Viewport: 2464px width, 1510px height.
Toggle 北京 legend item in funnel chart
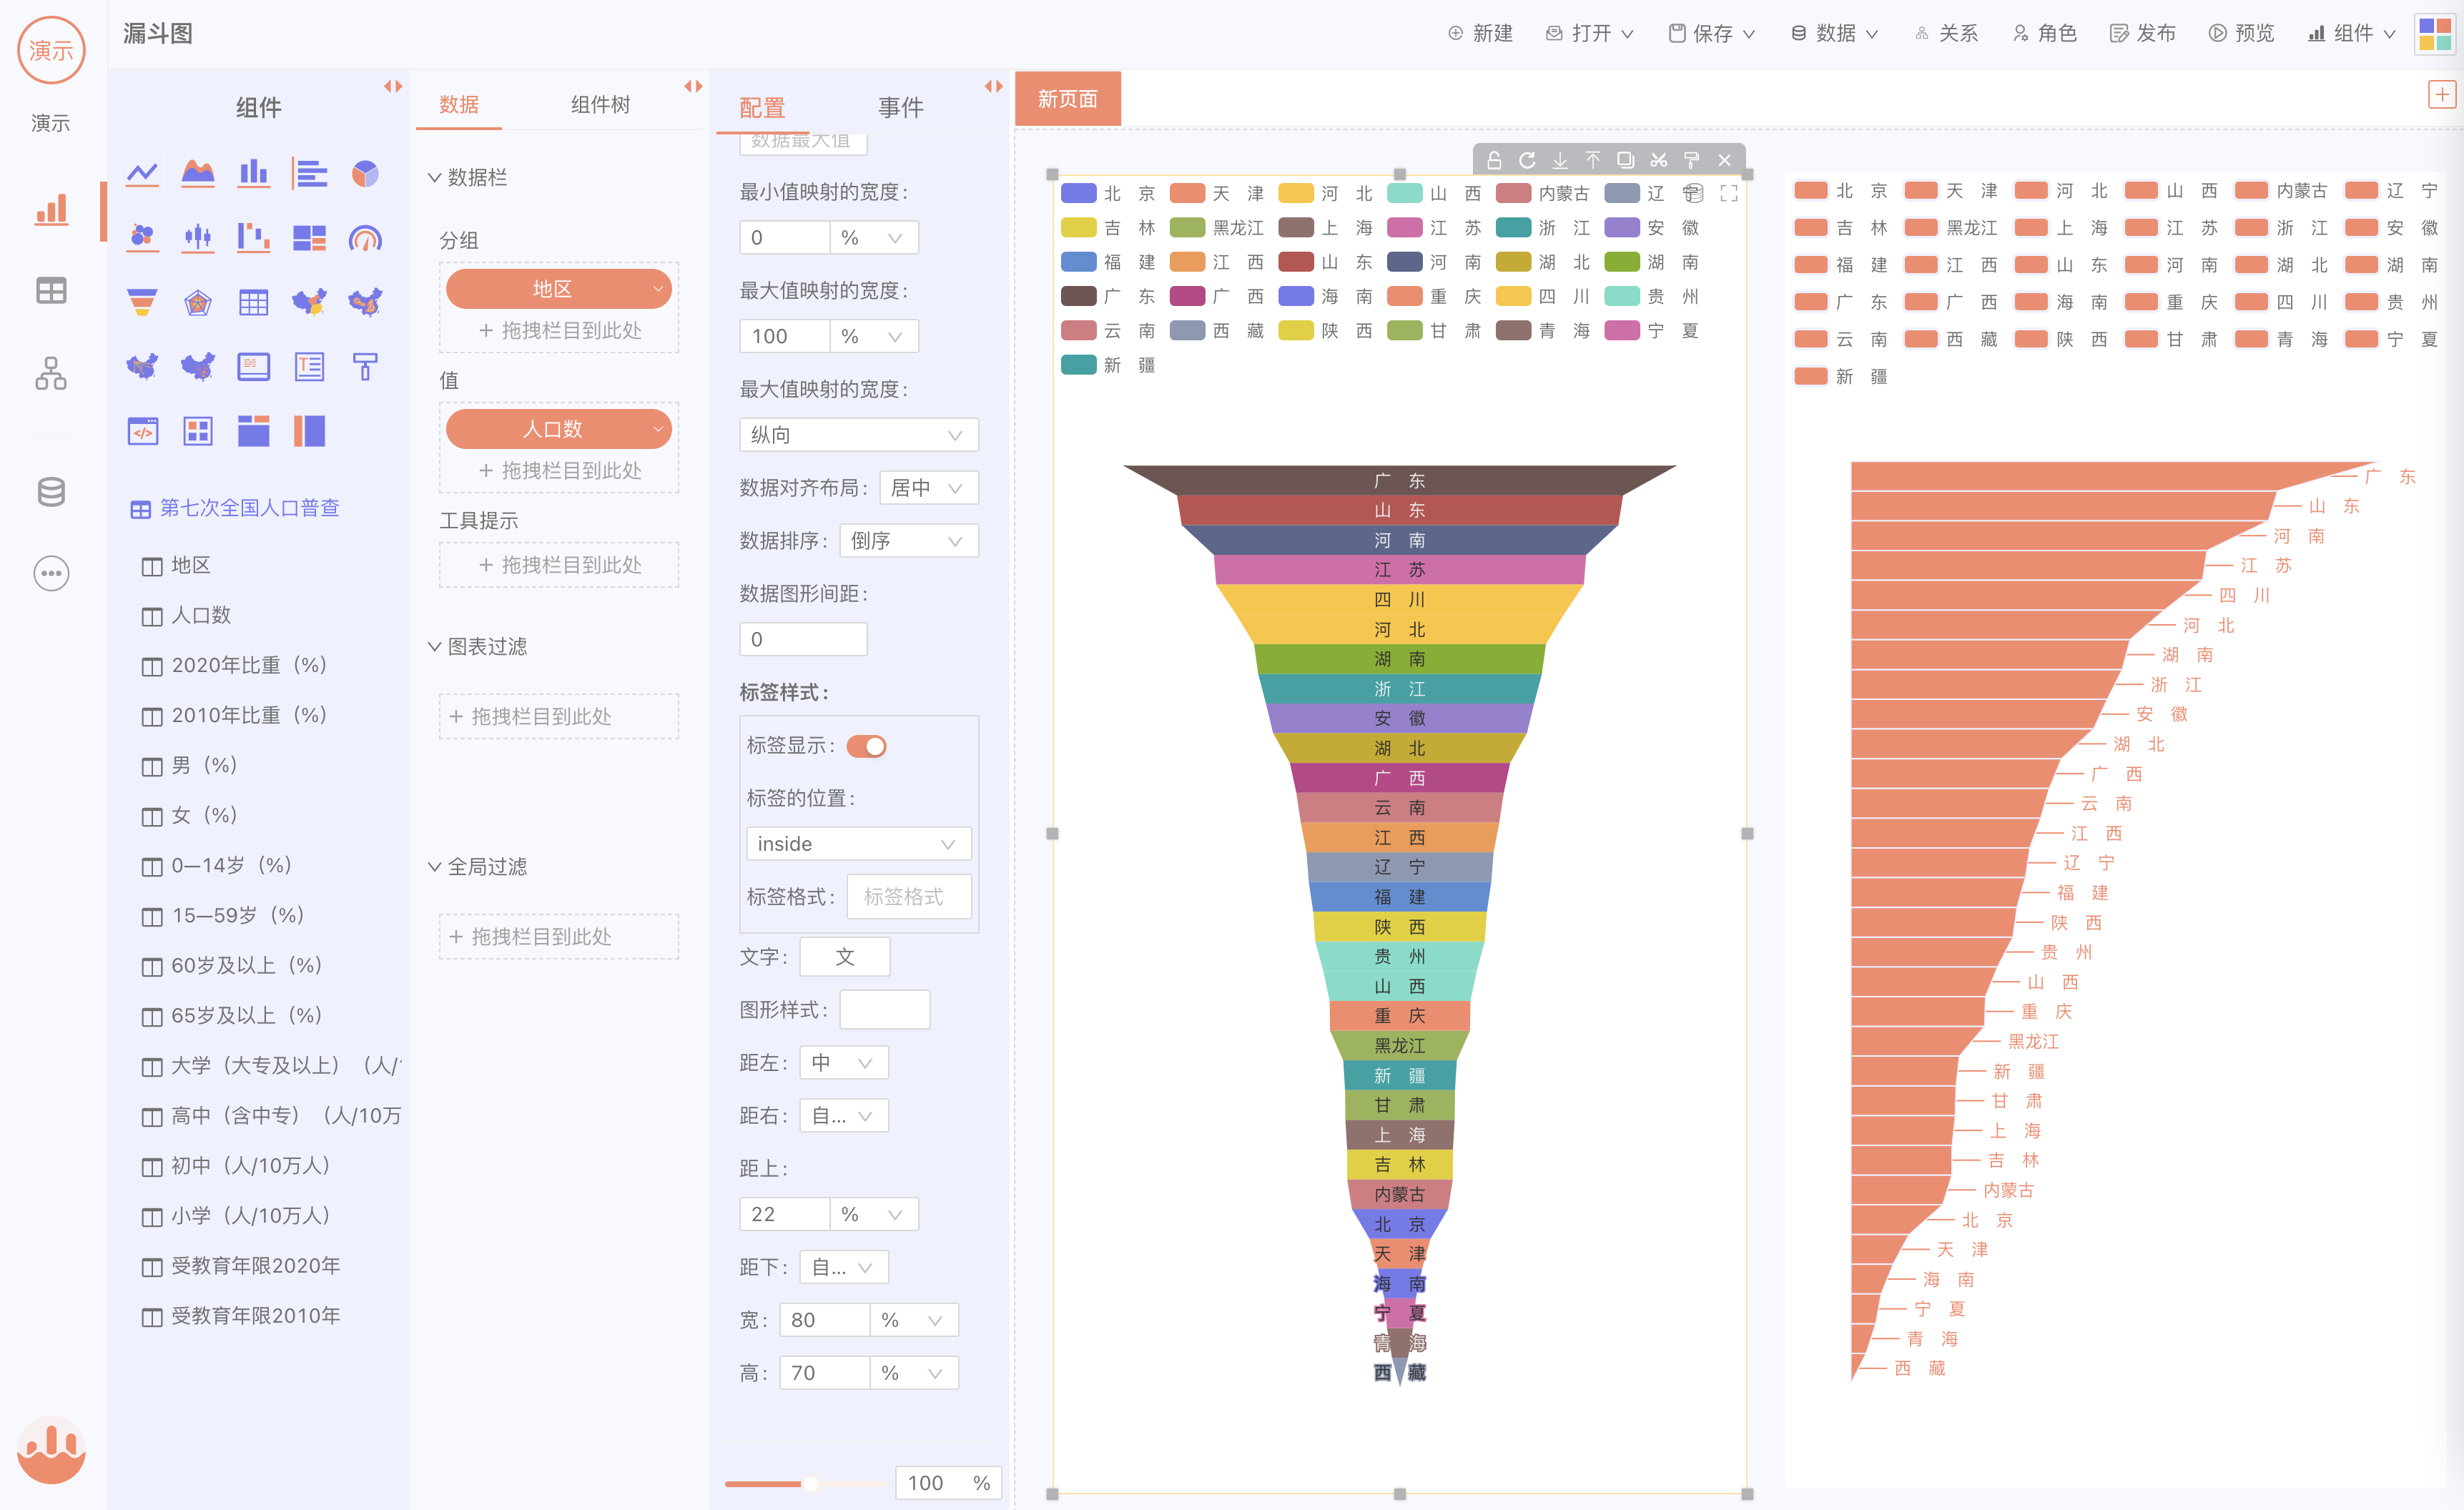pyautogui.click(x=1108, y=194)
